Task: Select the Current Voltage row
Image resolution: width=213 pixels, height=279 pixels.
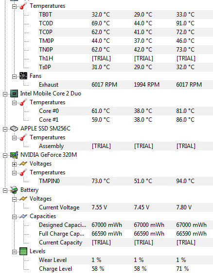Action: [x=125, y=207]
